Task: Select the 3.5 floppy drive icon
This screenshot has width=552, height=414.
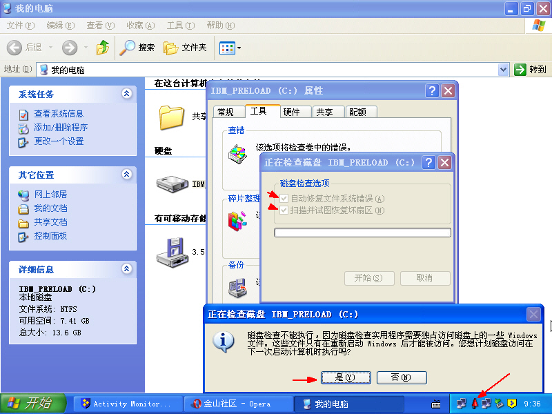Action: pyautogui.click(x=172, y=252)
